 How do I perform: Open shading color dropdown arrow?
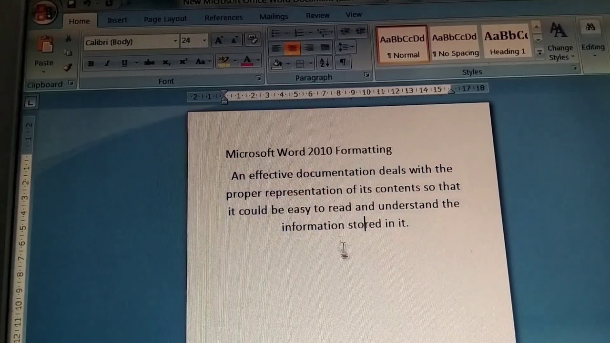click(x=288, y=63)
